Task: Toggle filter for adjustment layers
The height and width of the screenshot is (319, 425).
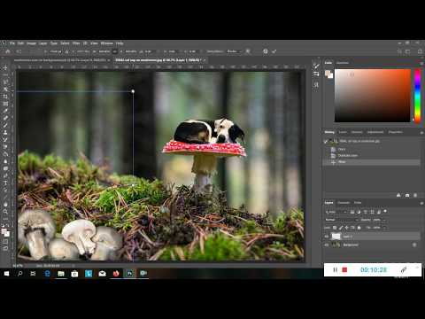Action: point(359,212)
